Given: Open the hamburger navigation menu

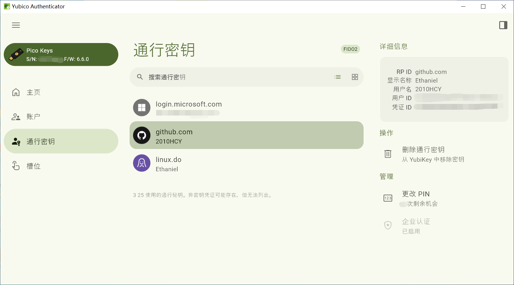Looking at the screenshot, I should point(16,25).
